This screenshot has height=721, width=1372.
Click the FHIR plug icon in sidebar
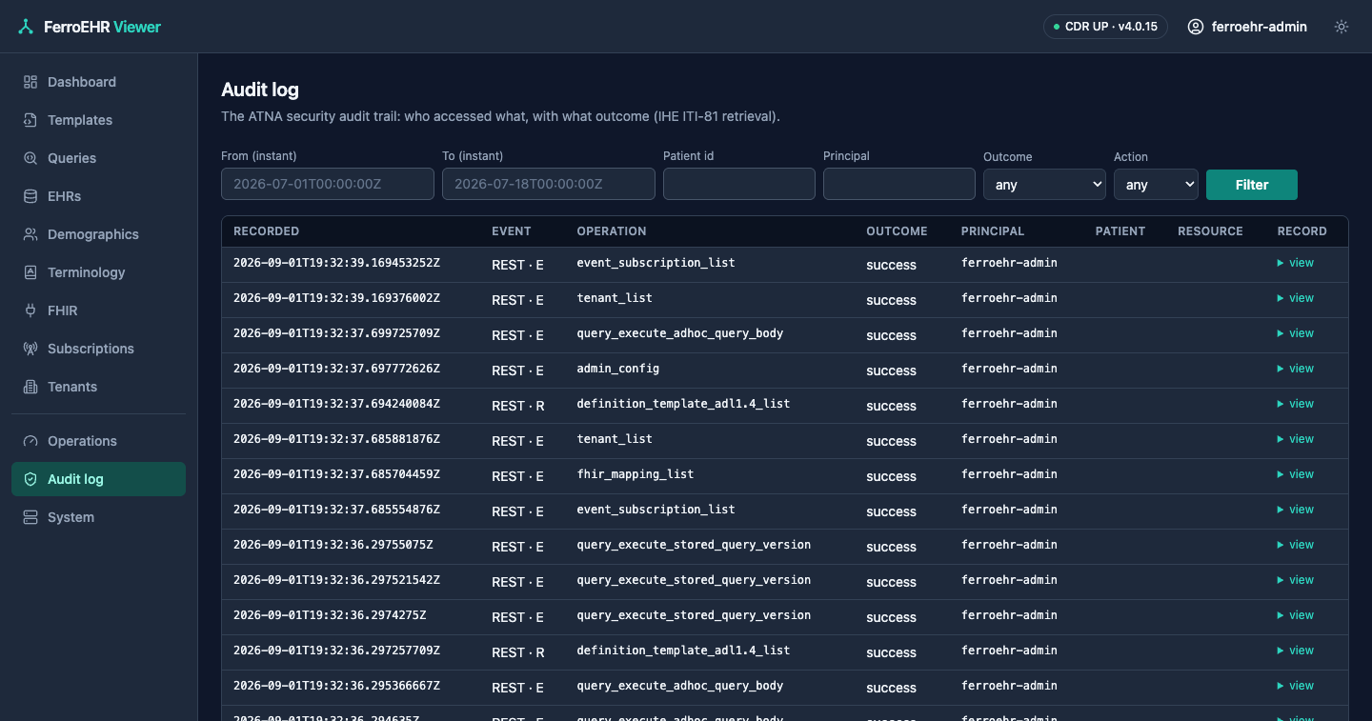[x=30, y=310]
